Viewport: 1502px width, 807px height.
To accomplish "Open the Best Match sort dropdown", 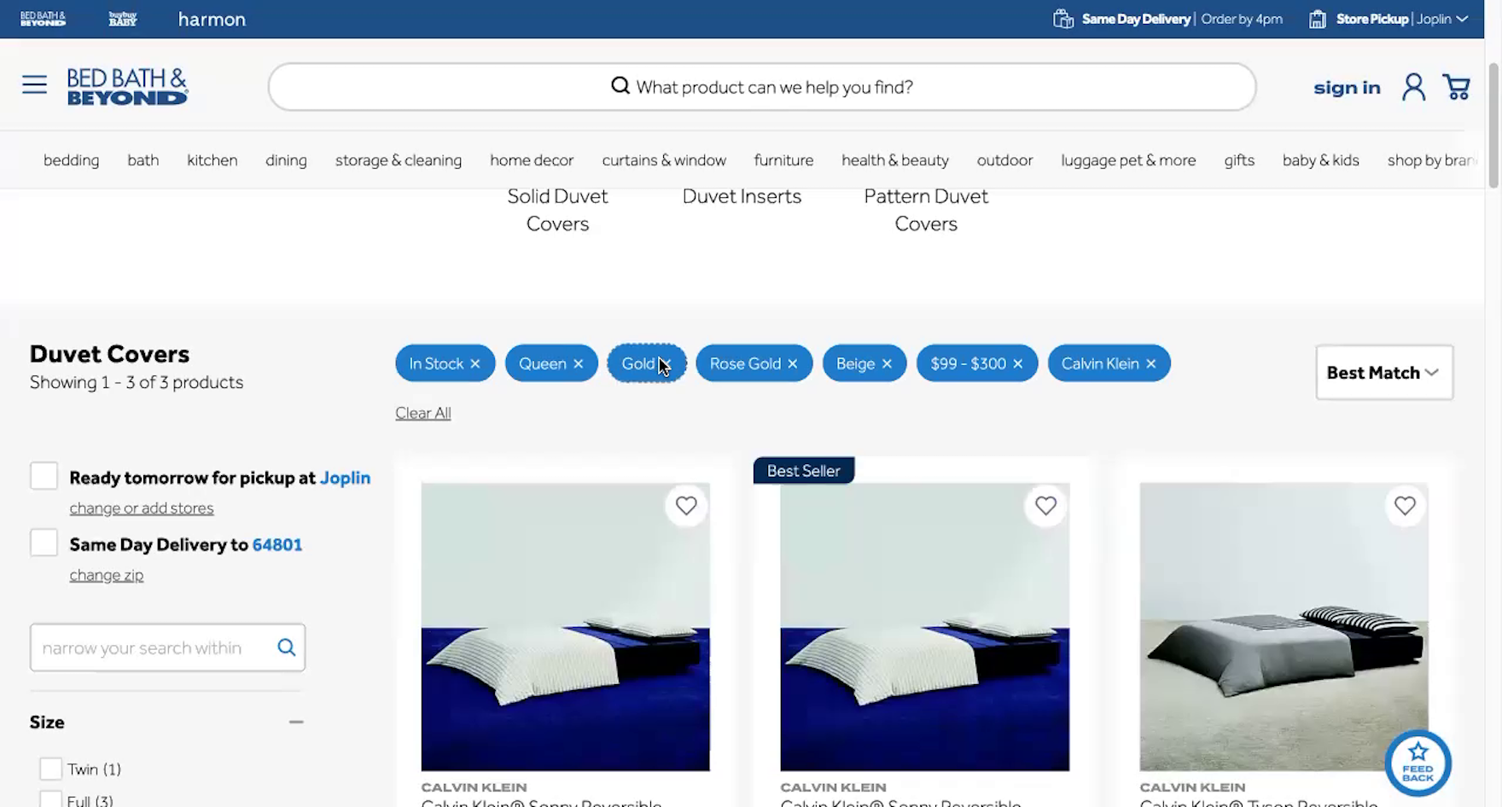I will (x=1384, y=372).
